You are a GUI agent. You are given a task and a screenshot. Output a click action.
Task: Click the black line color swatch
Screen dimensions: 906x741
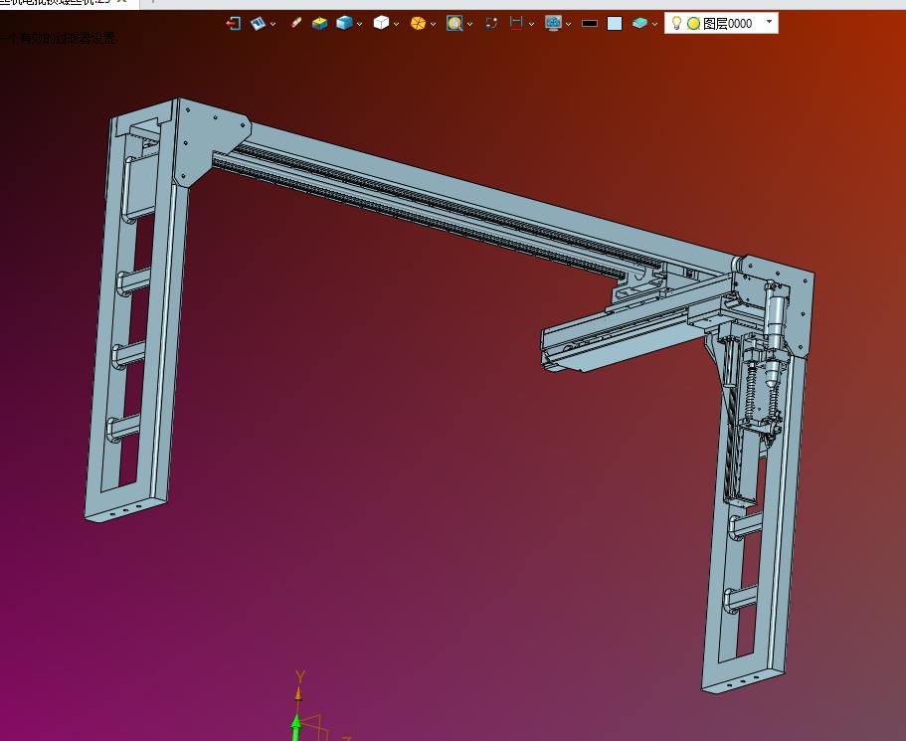(590, 24)
